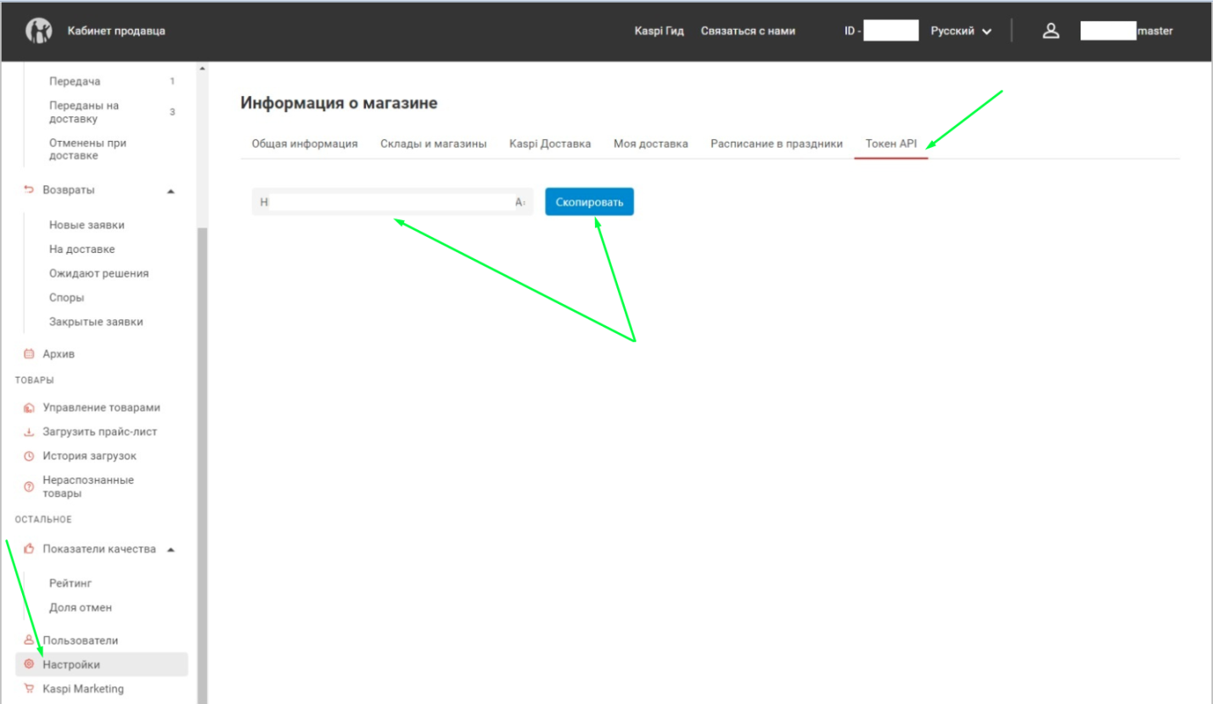Open Передача orders item
Image resolution: width=1213 pixels, height=704 pixels.
(75, 82)
